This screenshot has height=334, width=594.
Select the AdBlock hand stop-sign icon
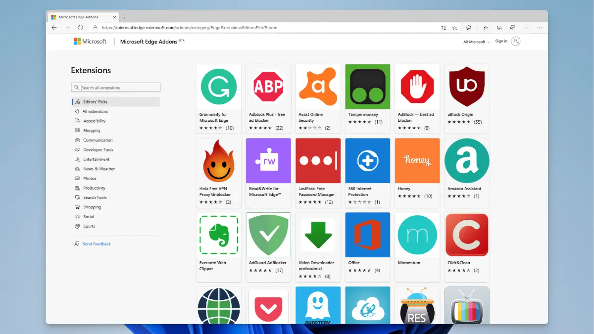(417, 87)
